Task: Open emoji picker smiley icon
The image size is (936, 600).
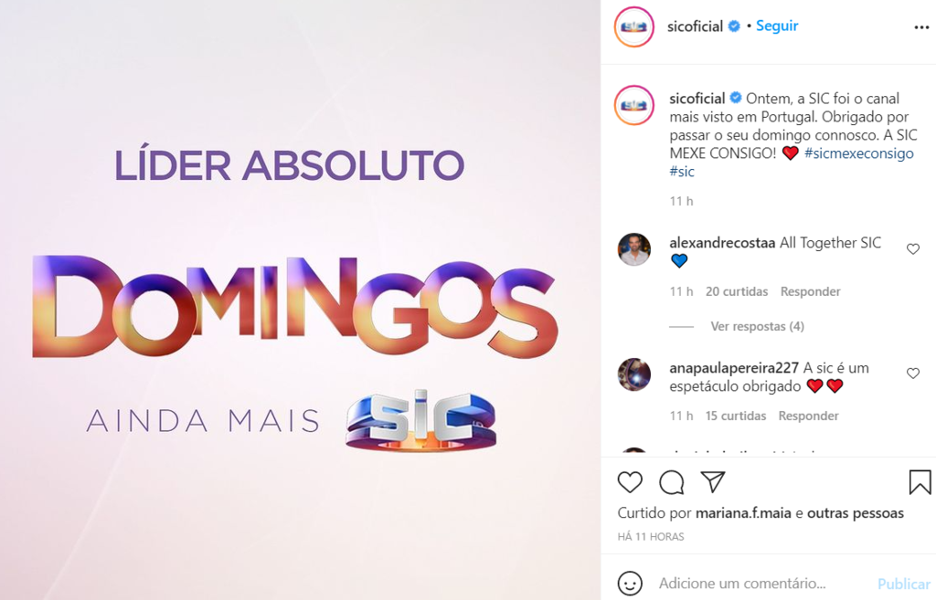Action: [630, 584]
